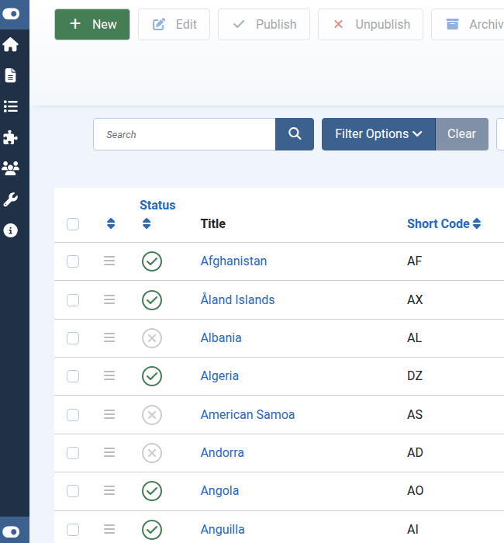Open the Help info icon in sidebar
This screenshot has height=543, width=504.
coord(11,230)
